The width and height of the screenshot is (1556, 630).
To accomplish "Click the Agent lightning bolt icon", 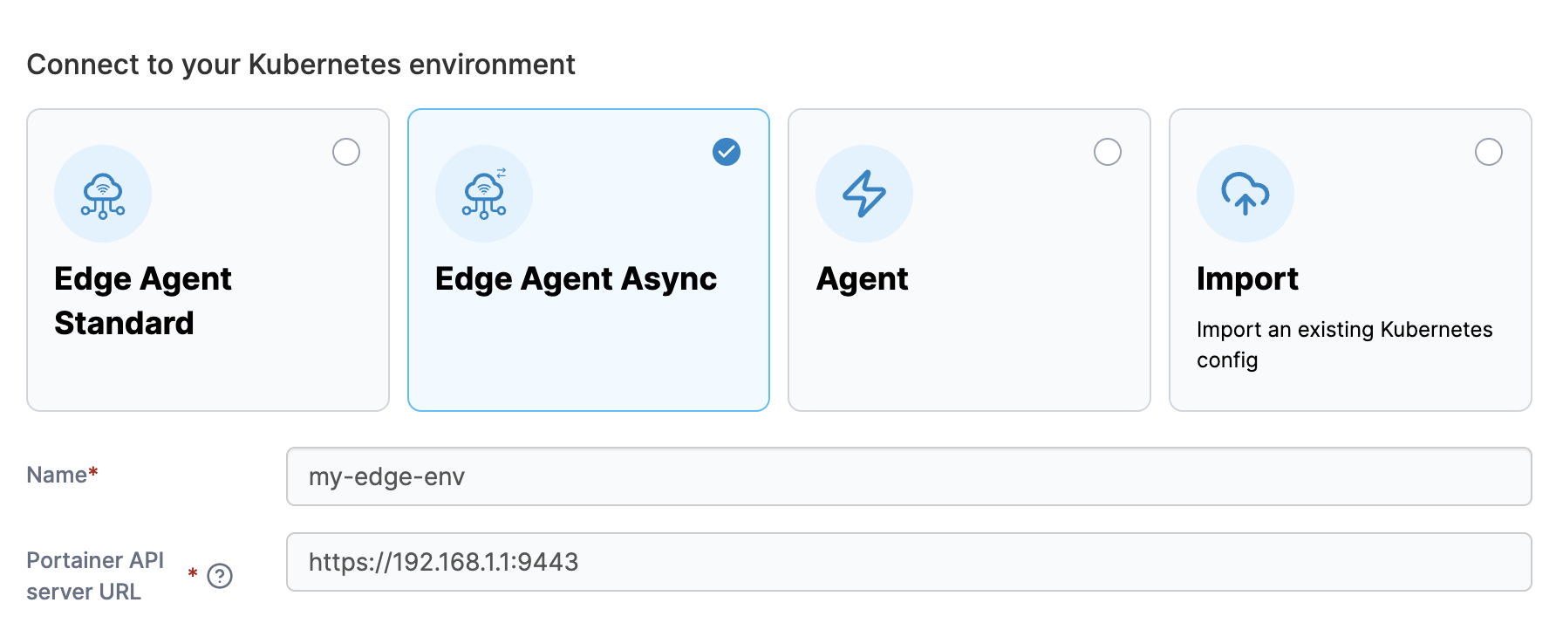I will tap(864, 194).
